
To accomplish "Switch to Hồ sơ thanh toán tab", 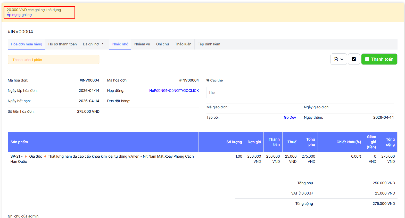I will pyautogui.click(x=62, y=44).
